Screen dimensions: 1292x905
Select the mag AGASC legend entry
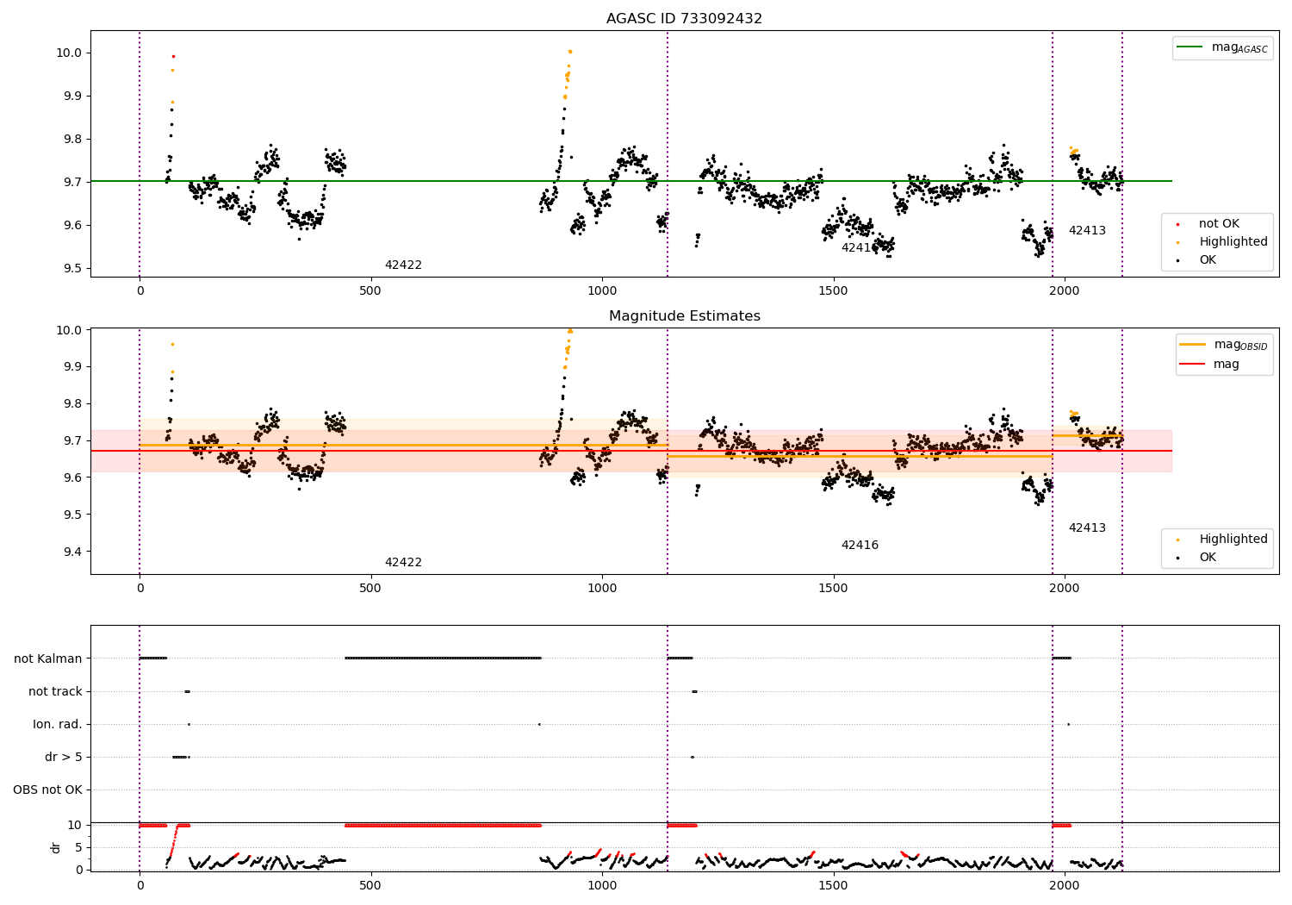(1222, 47)
